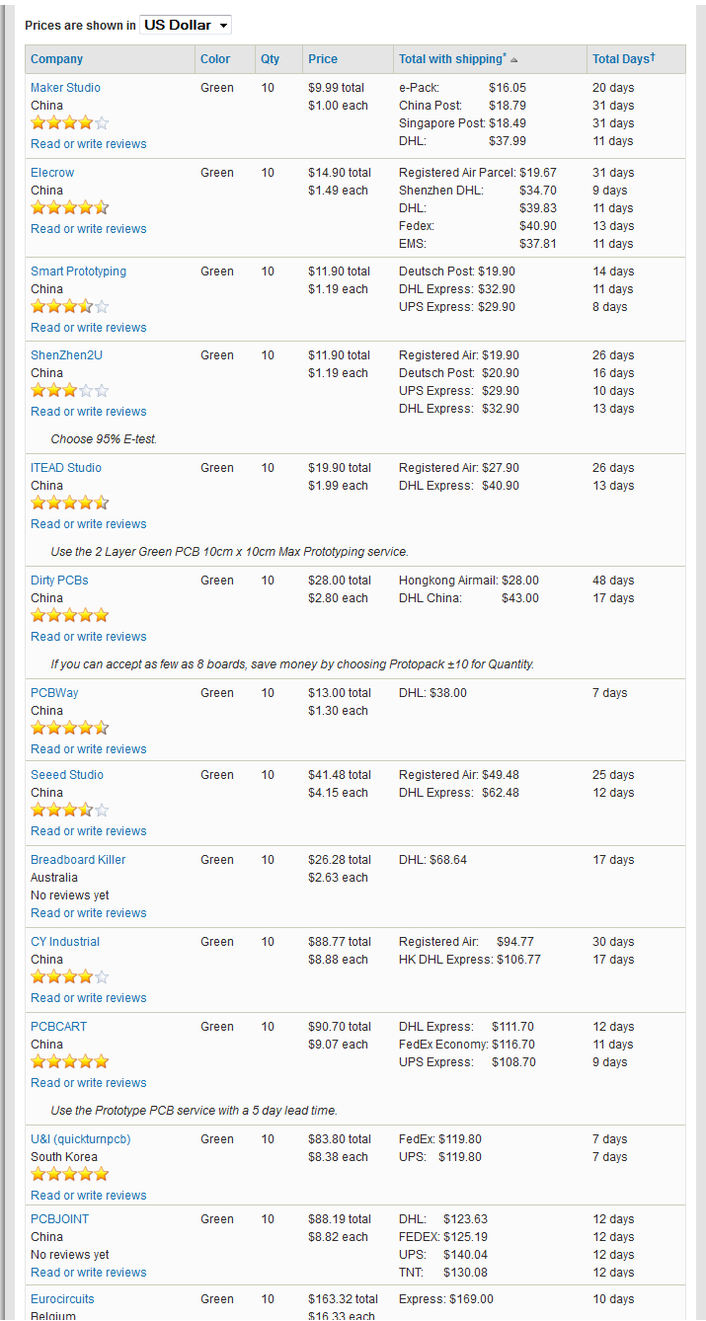
Task: Open the ITEAD Studio company link
Action: click(66, 468)
